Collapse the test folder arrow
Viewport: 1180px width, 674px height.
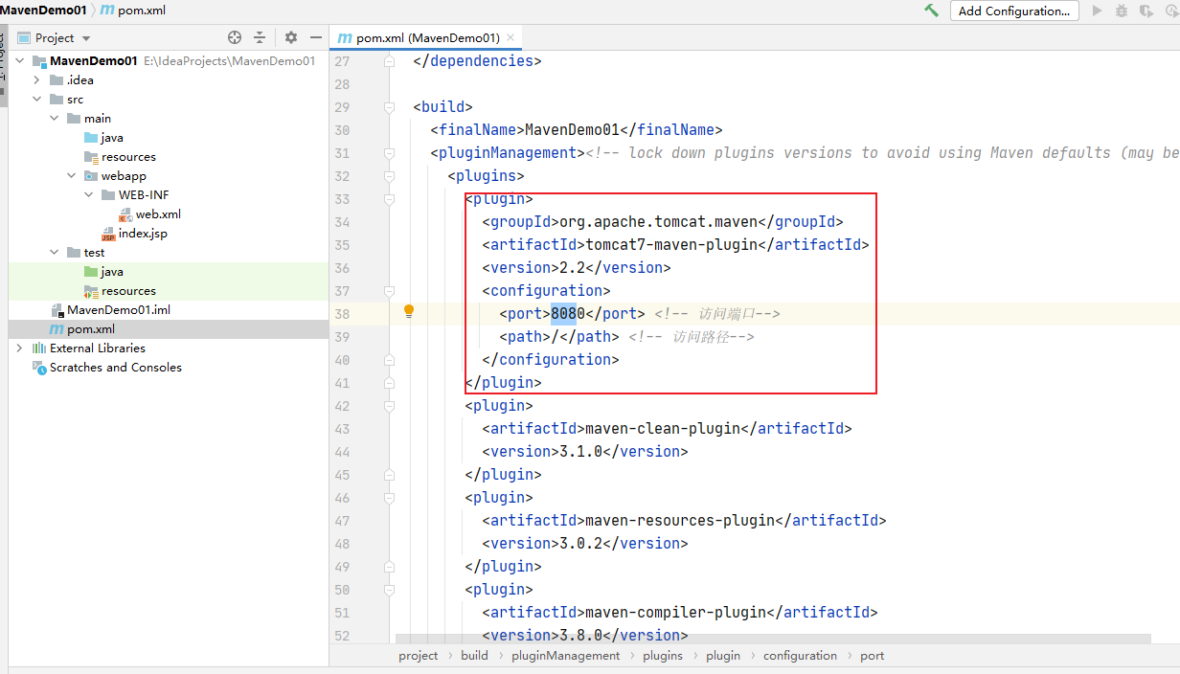pyautogui.click(x=55, y=252)
